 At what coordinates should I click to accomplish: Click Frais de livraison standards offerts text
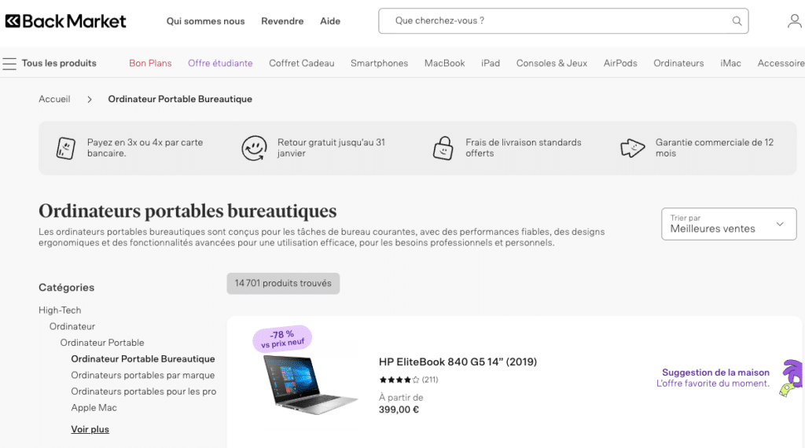click(x=523, y=148)
